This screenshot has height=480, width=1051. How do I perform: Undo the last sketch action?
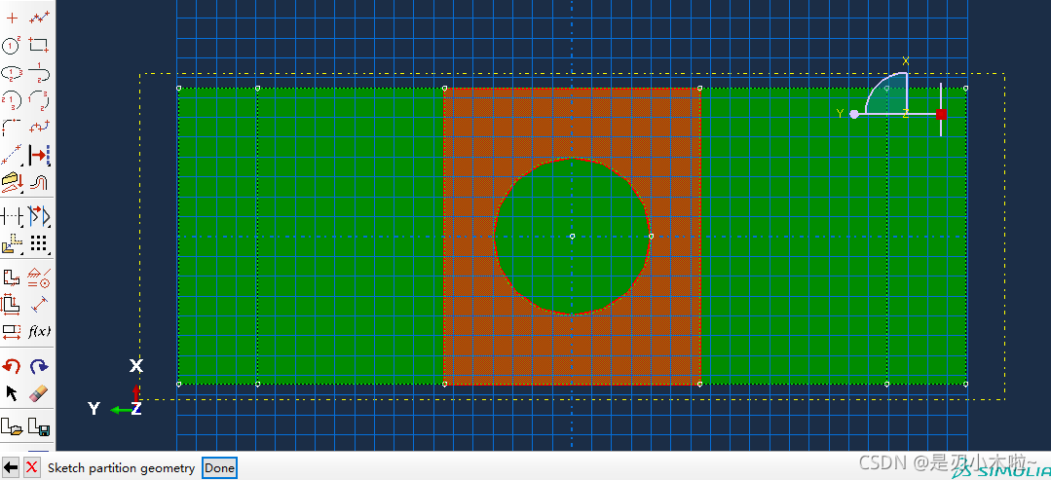point(12,366)
